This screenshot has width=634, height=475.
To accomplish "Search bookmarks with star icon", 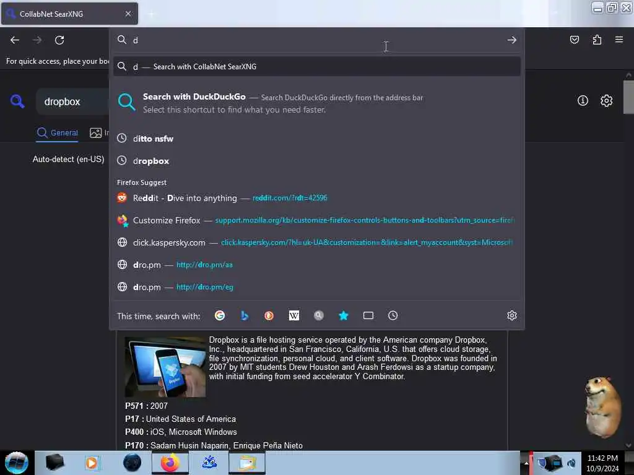I will (343, 315).
